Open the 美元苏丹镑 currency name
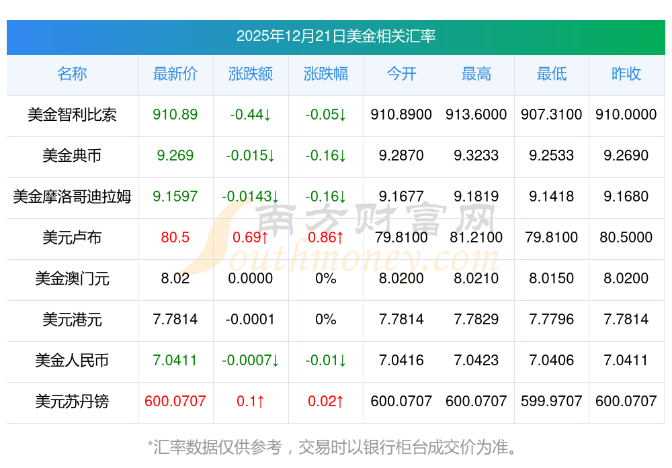Screen dimensions: 672x468 pos(72,402)
